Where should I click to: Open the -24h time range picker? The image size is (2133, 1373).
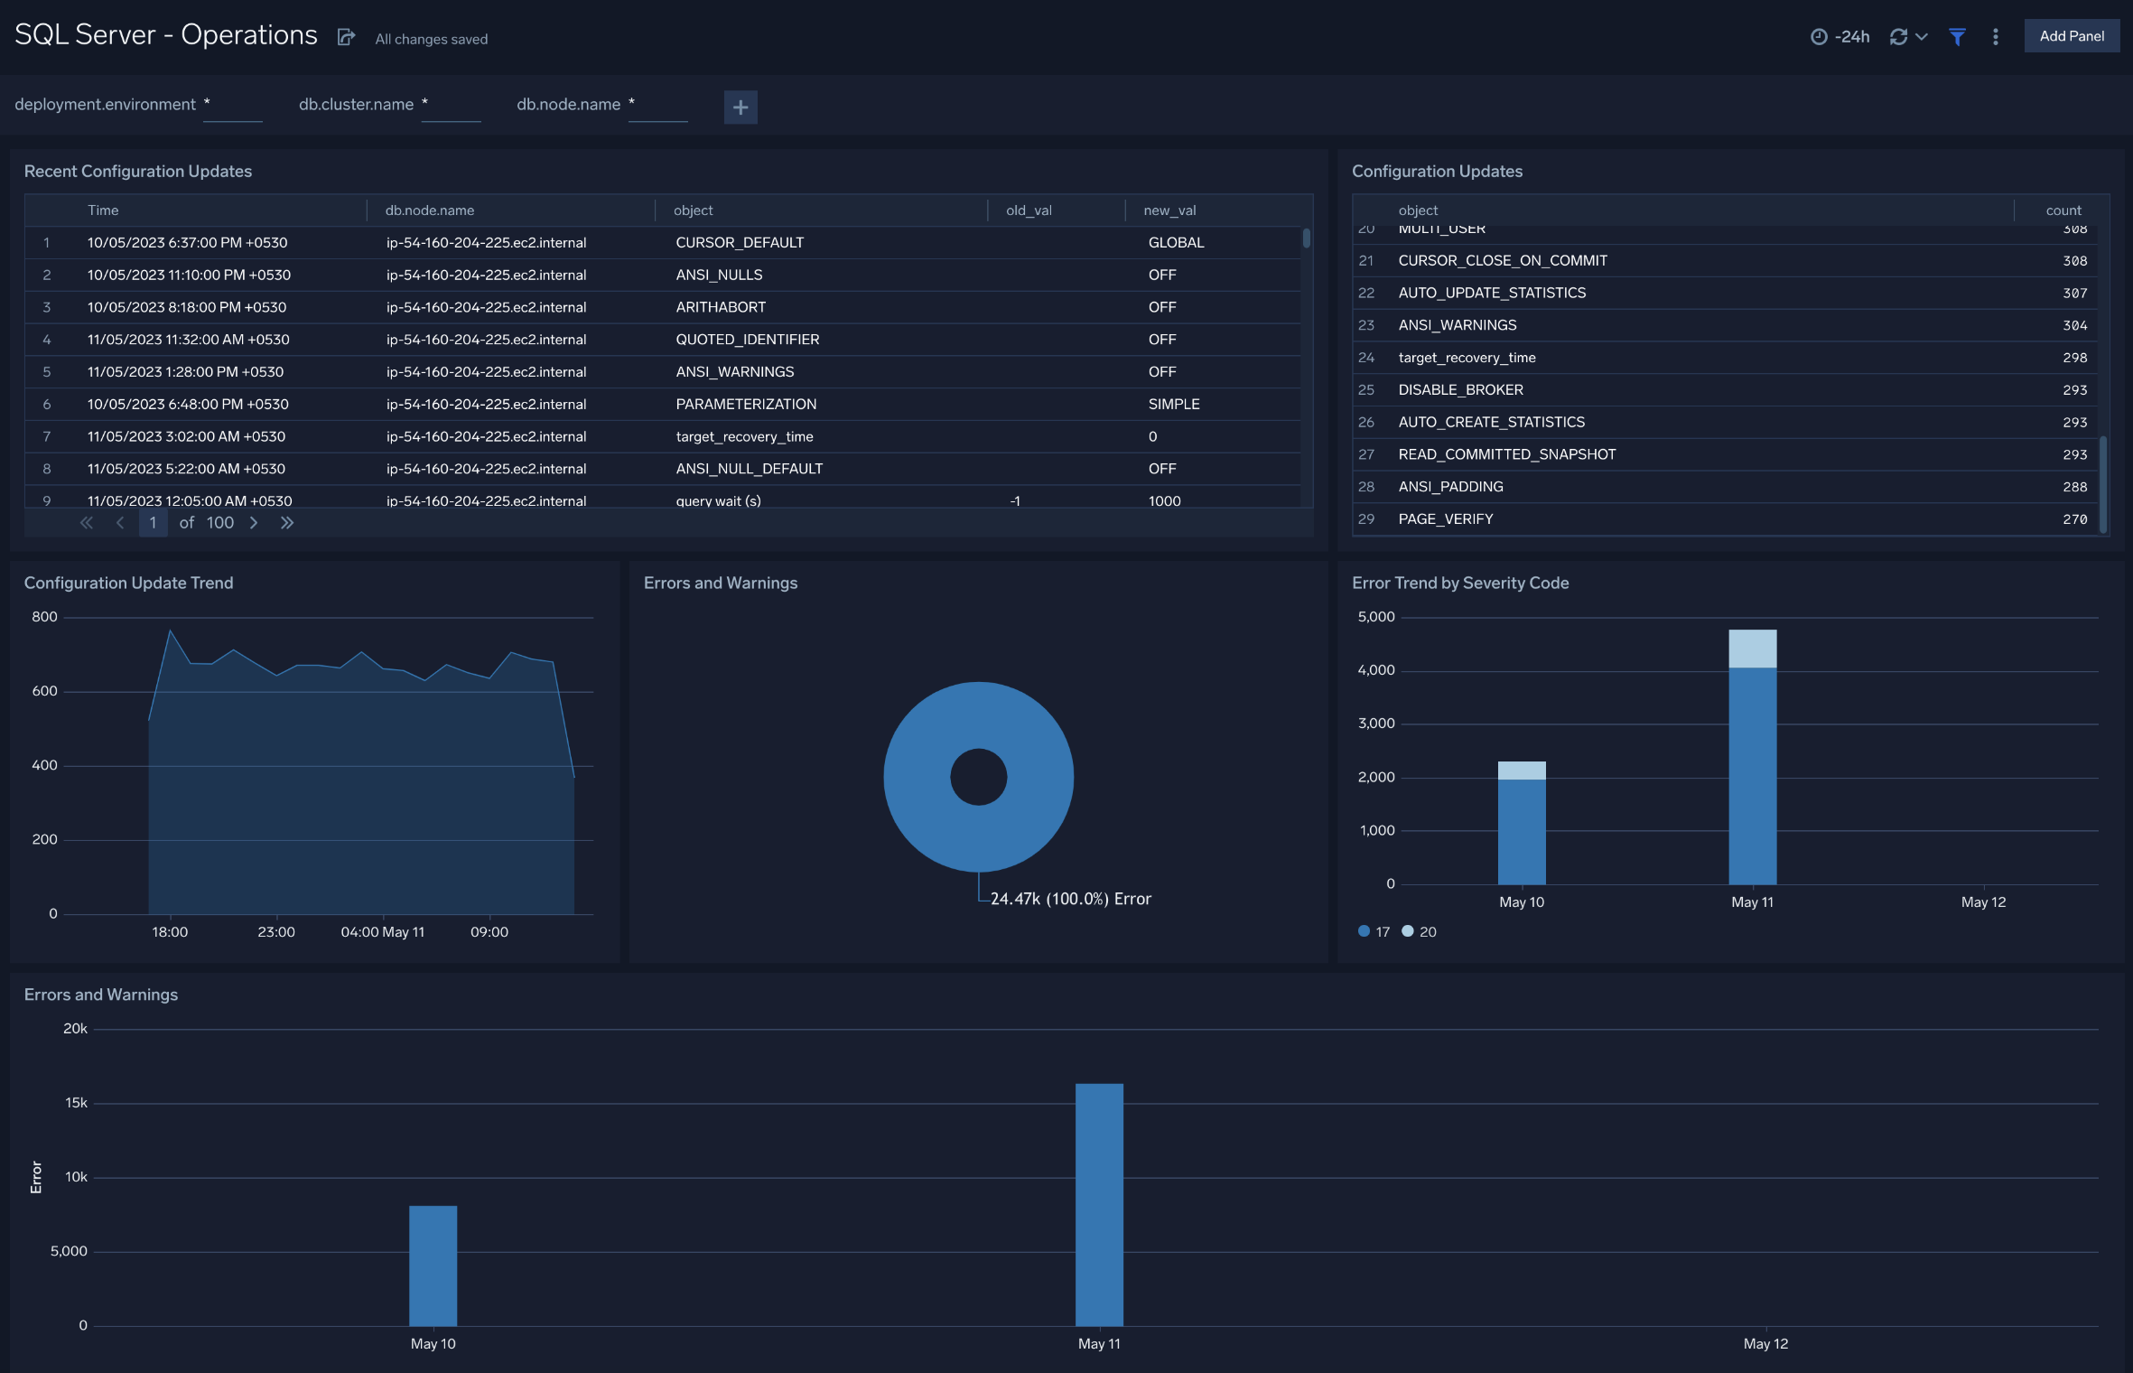click(1840, 37)
